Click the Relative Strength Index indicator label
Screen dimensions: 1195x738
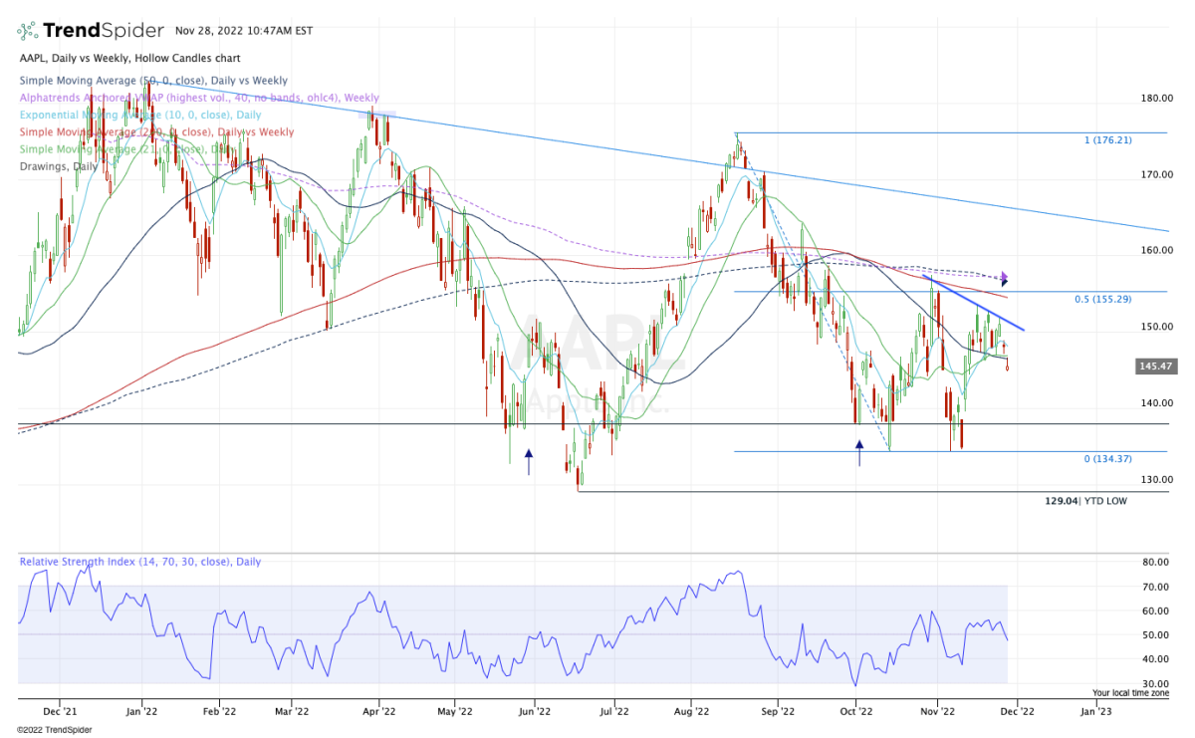click(x=139, y=562)
